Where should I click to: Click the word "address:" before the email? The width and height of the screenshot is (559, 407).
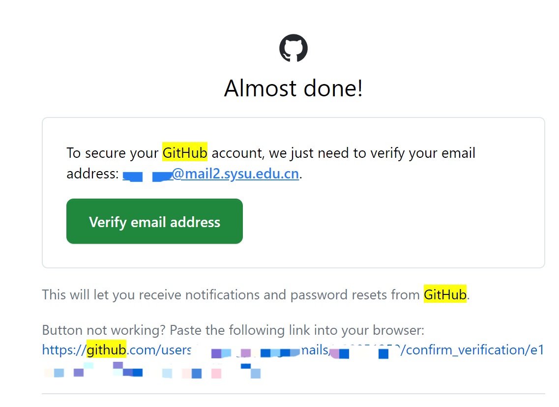pyautogui.click(x=92, y=174)
